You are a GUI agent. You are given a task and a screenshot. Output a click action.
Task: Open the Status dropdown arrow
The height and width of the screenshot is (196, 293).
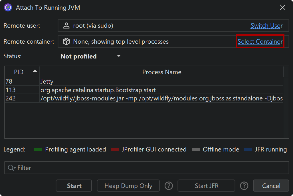pyautogui.click(x=119, y=56)
